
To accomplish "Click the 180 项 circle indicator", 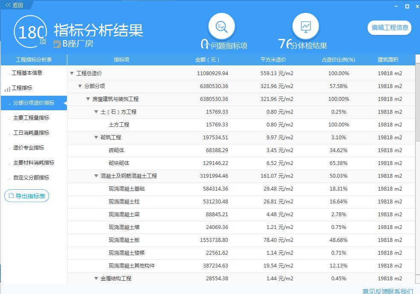I will (30, 33).
